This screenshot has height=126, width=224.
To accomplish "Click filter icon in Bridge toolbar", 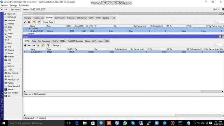I will (48, 45).
